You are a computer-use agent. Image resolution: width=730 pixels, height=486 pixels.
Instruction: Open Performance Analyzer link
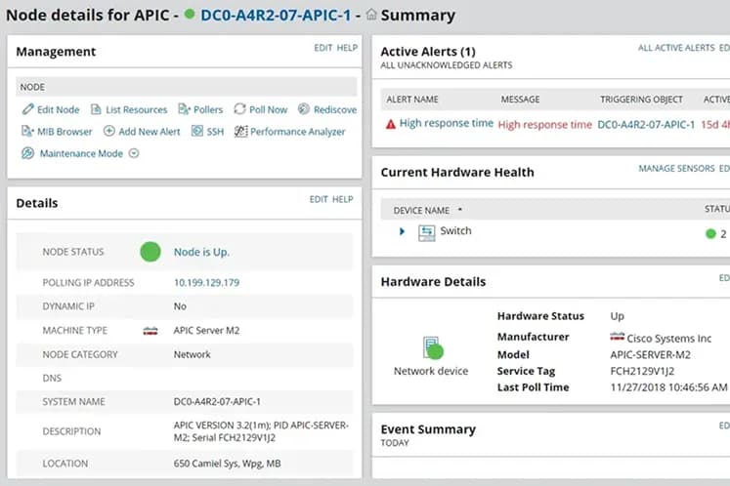[298, 132]
